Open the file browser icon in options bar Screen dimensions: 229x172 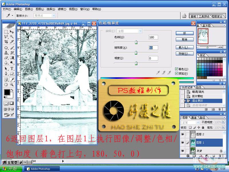coord(184,16)
